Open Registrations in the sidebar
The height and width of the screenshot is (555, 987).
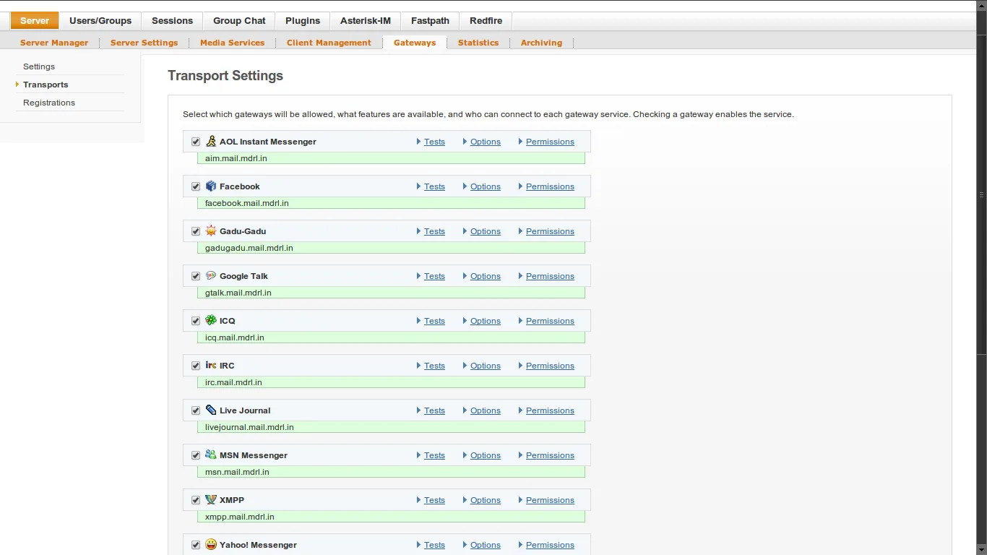49,103
